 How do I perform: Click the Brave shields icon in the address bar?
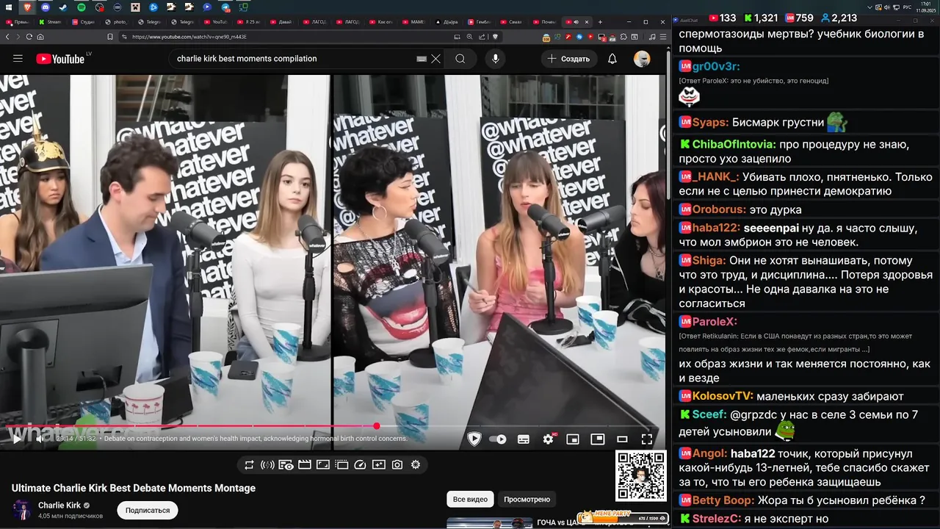pyautogui.click(x=495, y=37)
